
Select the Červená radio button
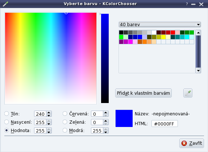65,114
